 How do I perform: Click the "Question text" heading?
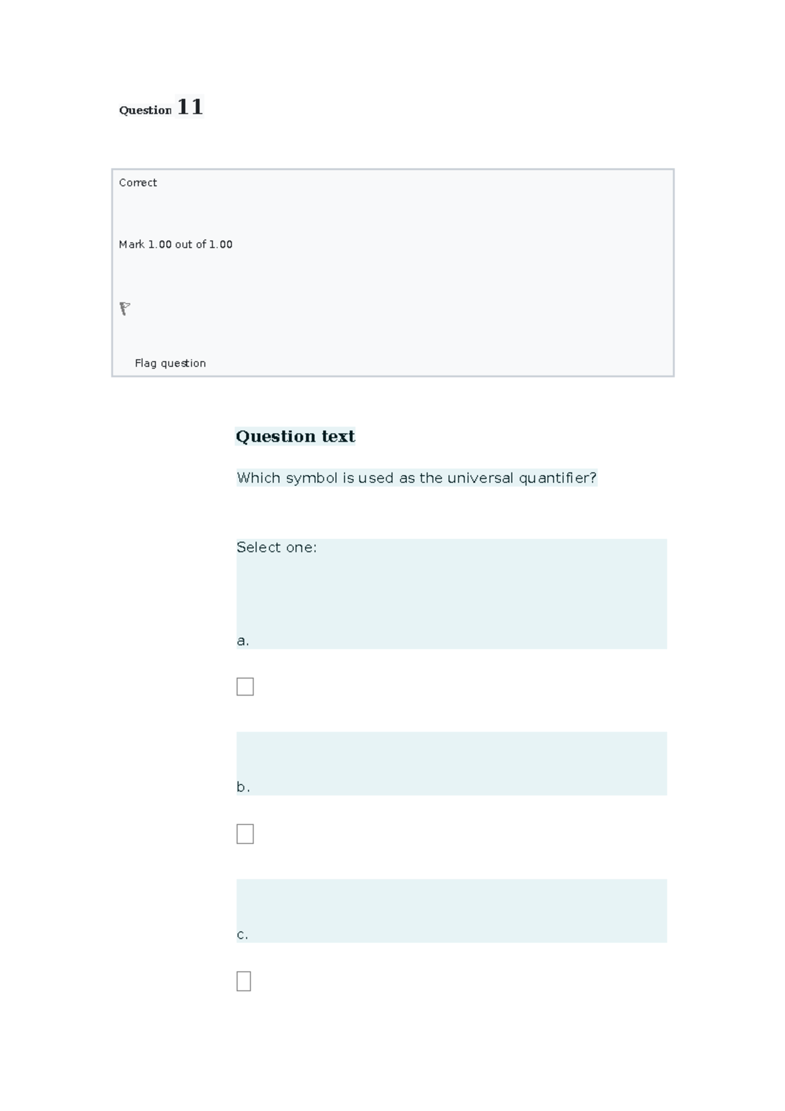[295, 436]
